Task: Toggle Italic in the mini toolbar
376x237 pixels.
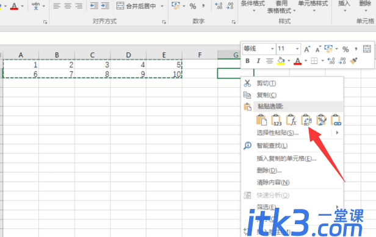Action: pyautogui.click(x=258, y=61)
